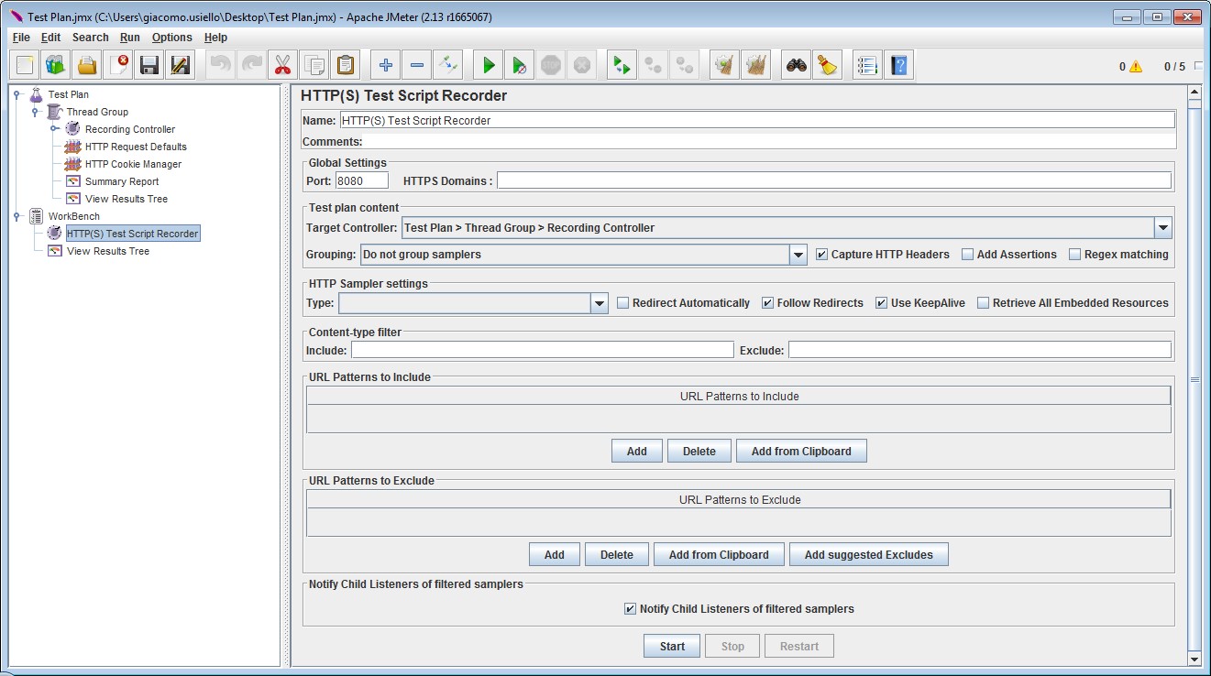The image size is (1211, 676).
Task: Toggle Capture HTTP Headers checkbox
Action: click(822, 255)
